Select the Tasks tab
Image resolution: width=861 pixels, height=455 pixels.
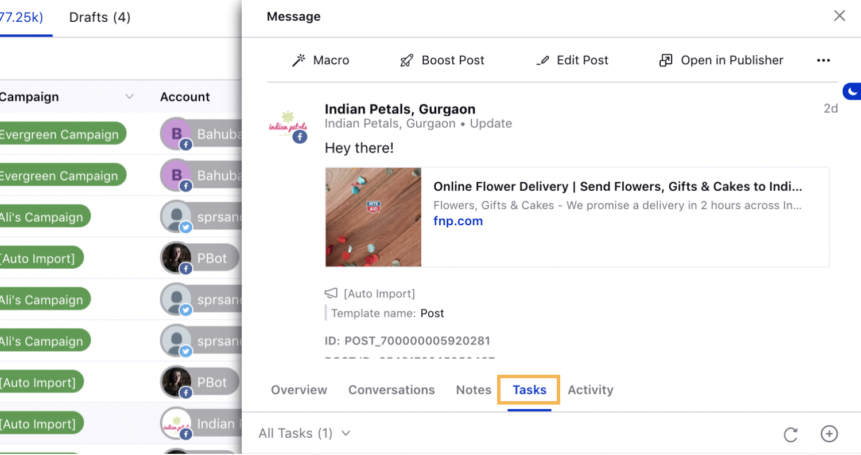[529, 390]
